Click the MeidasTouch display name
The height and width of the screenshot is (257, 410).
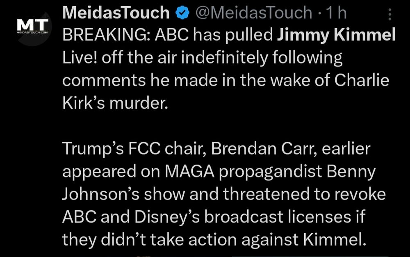(116, 13)
